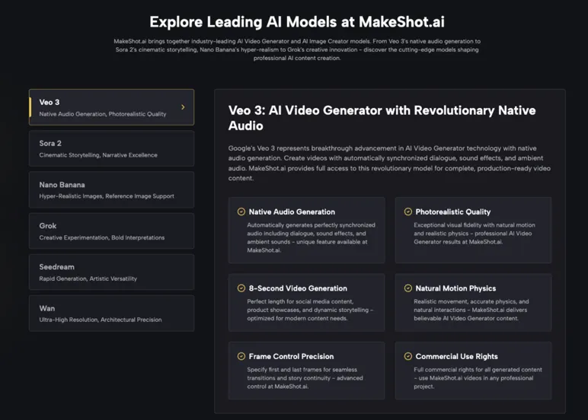588x420 pixels.
Task: Click the Photorealistic Quality check icon
Action: [408, 212]
